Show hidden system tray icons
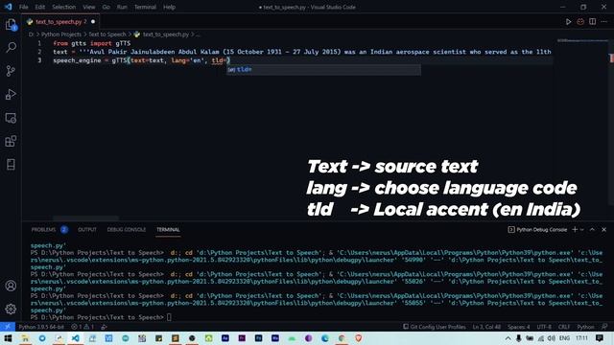The width and height of the screenshot is (614, 345). click(x=508, y=338)
